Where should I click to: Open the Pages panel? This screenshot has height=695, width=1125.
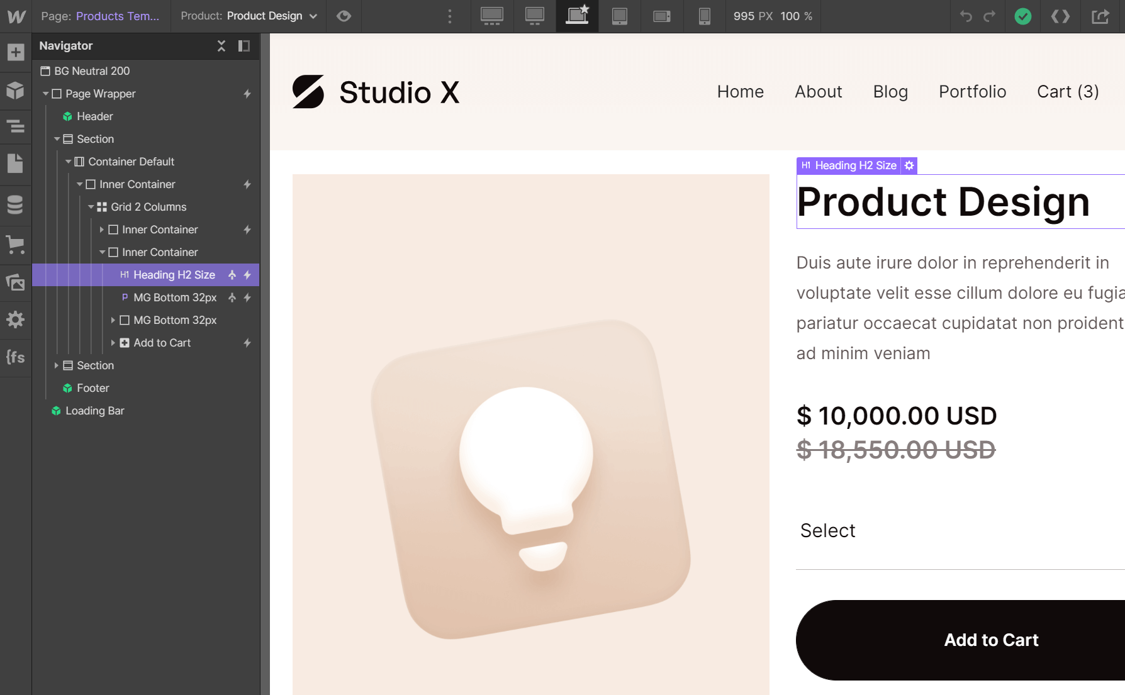pos(16,164)
